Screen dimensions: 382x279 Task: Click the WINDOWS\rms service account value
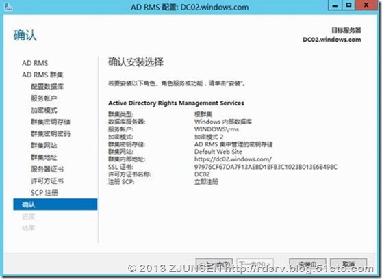[216, 129]
